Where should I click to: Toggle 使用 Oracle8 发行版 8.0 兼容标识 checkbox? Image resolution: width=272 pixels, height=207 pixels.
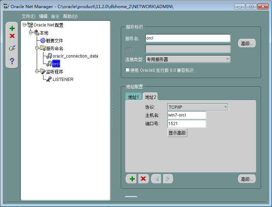pyautogui.click(x=128, y=70)
